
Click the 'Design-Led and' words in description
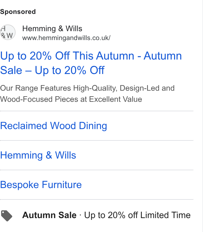tap(147, 88)
